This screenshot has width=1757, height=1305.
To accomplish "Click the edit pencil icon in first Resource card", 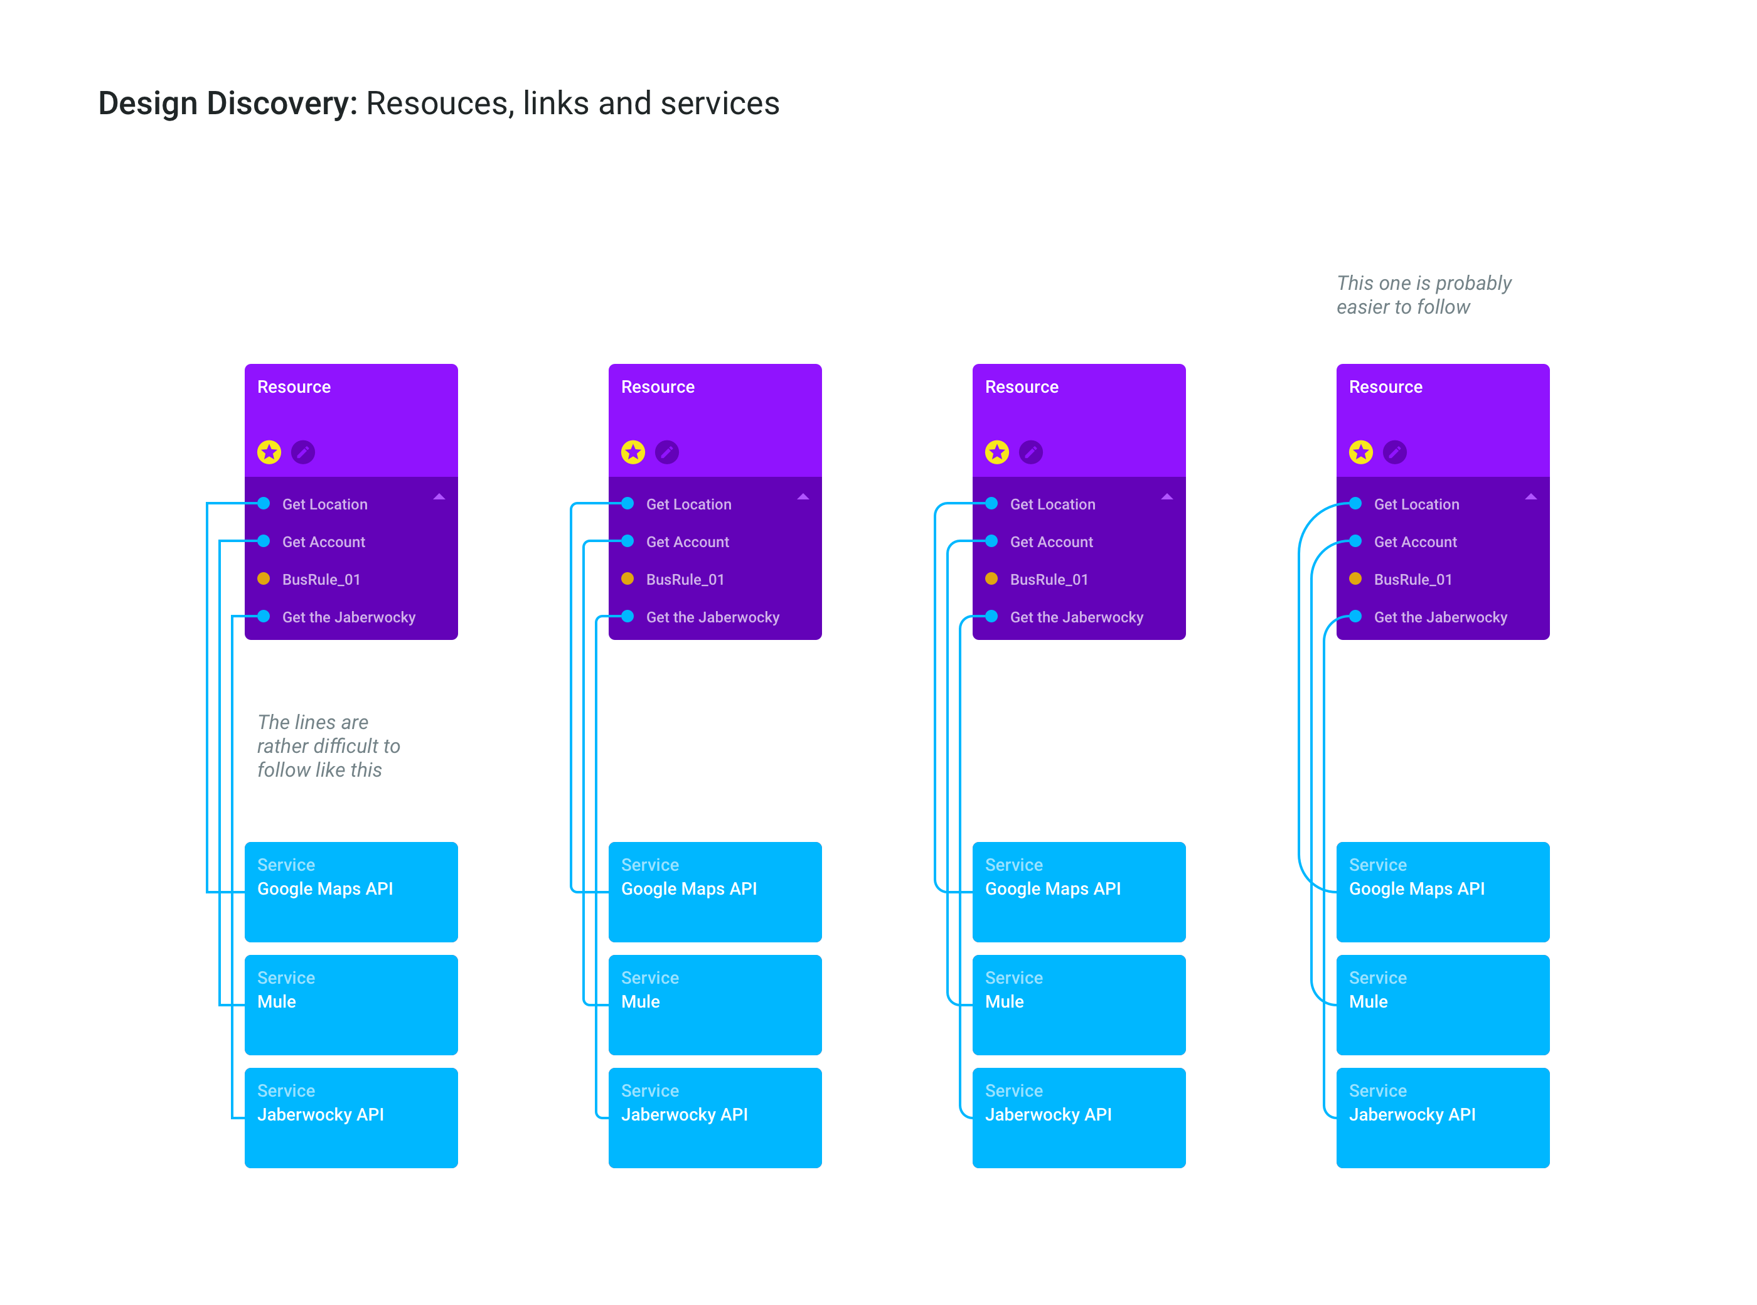I will [303, 452].
